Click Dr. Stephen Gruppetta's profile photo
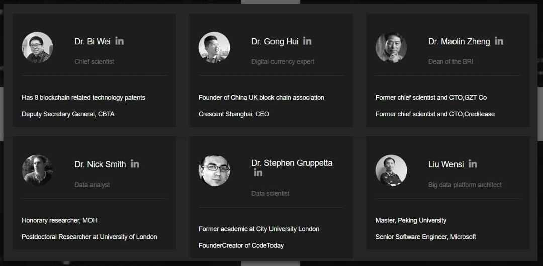 [214, 170]
